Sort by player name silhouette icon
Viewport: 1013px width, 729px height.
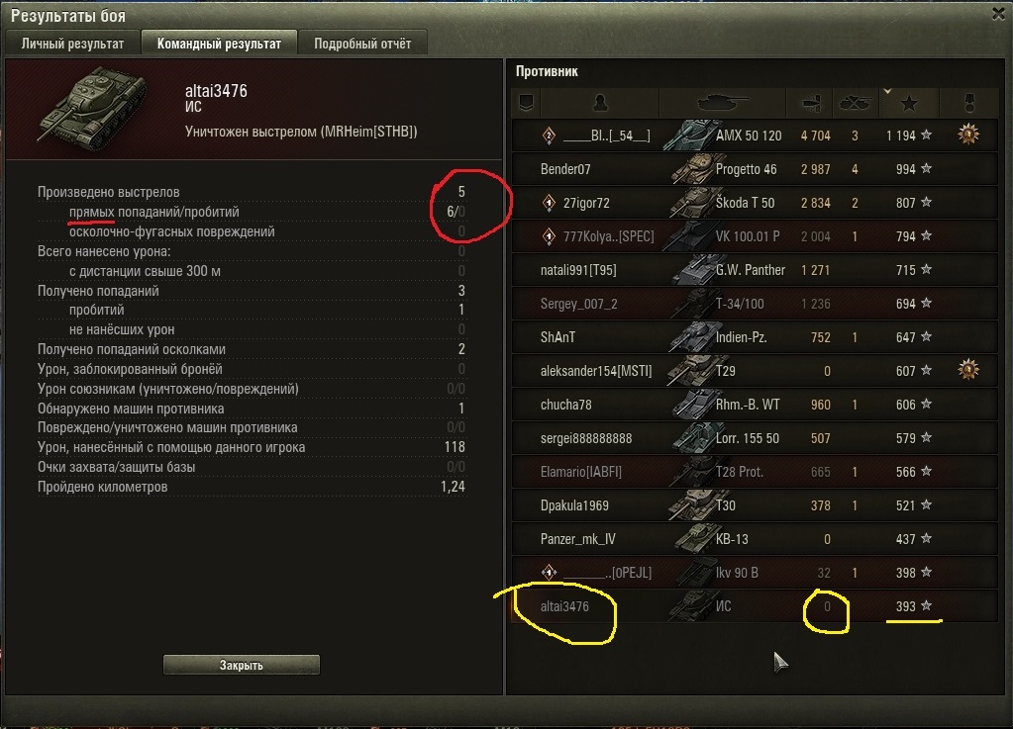coord(600,103)
